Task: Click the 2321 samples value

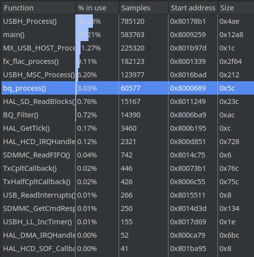Action: (128, 142)
